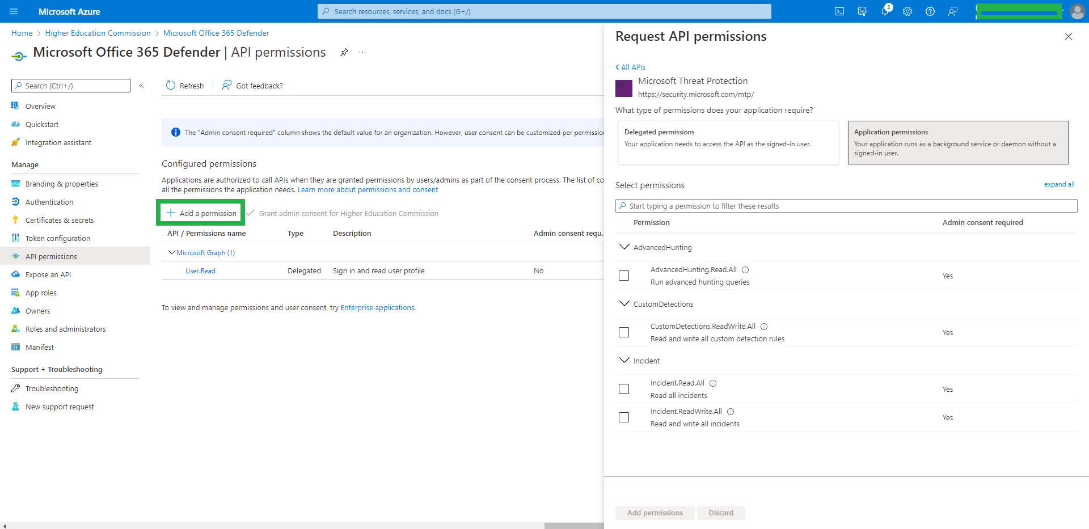This screenshot has width=1089, height=529.
Task: Click the Quickstart icon in the sidebar
Action: (15, 124)
